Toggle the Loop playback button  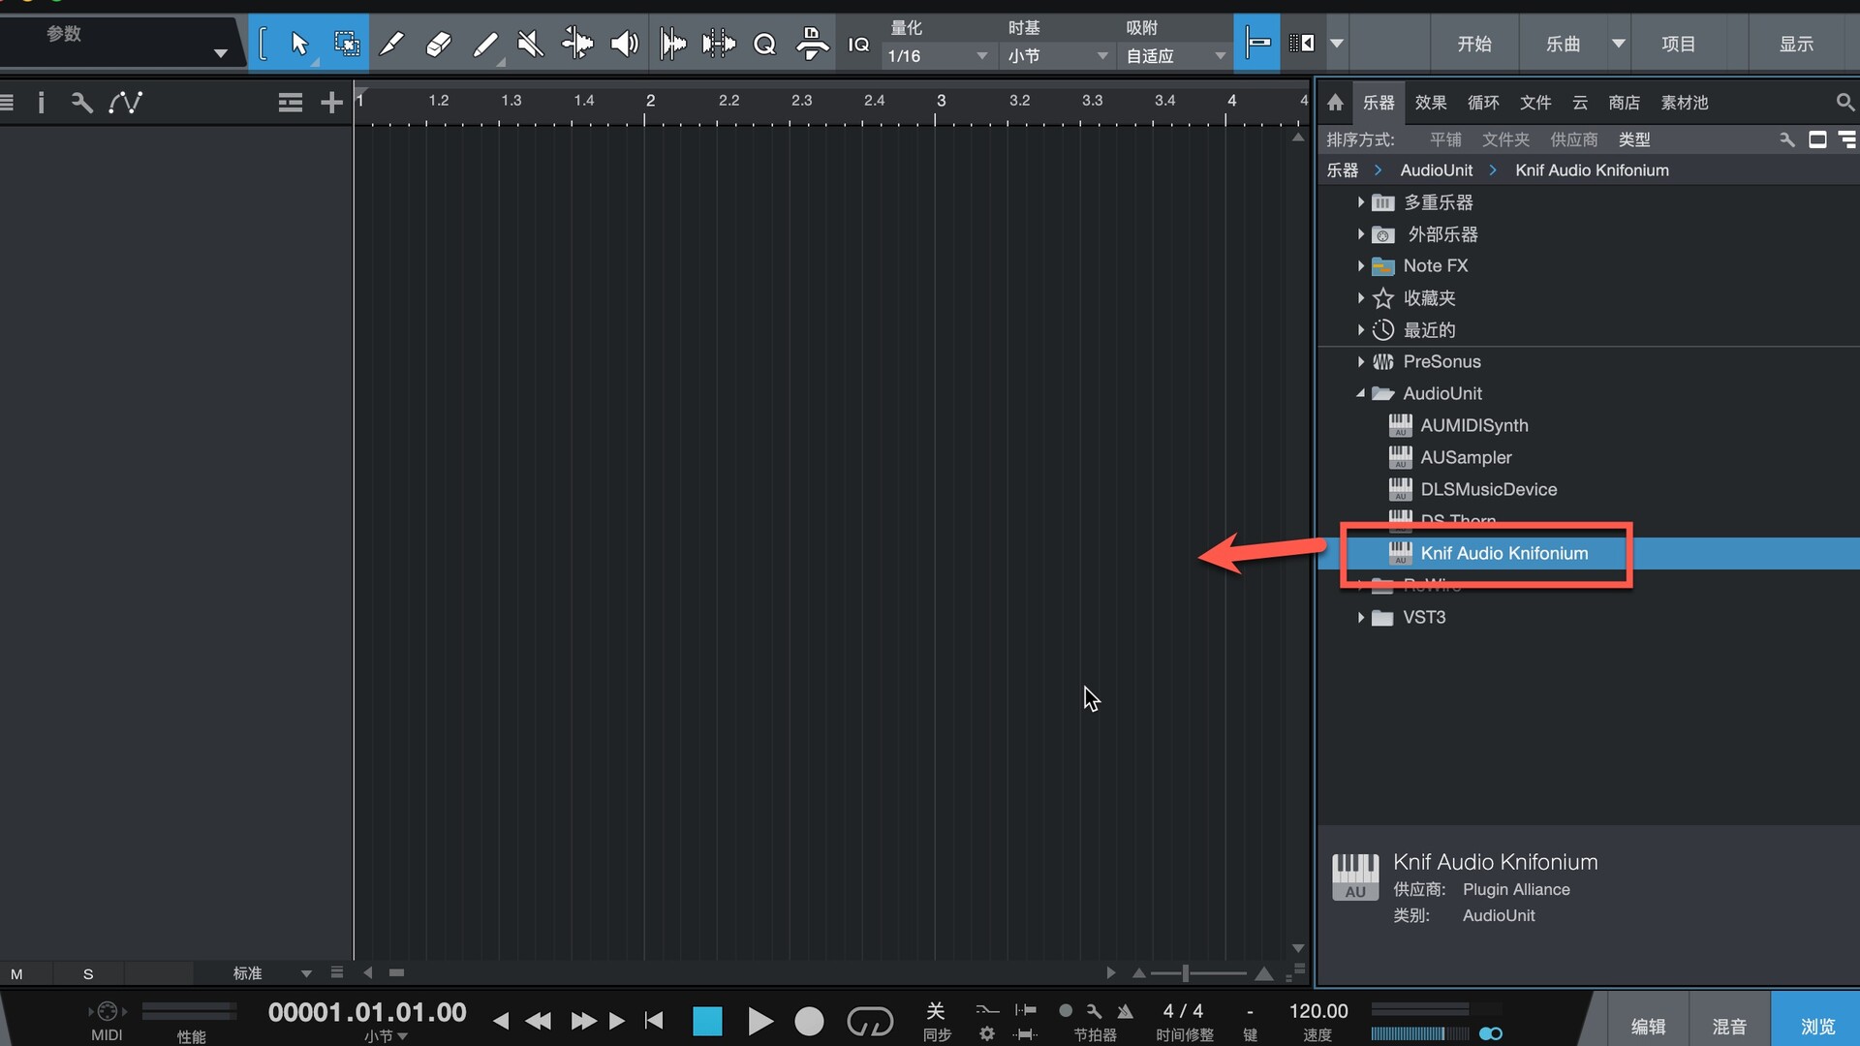(869, 1021)
